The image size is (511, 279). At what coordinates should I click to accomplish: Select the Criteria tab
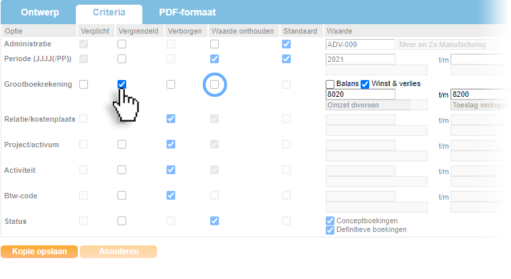(x=109, y=13)
